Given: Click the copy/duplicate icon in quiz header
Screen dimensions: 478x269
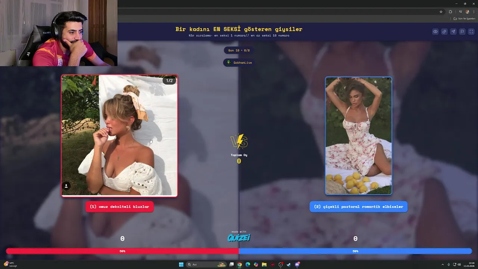Looking at the screenshot, I should coord(444,32).
